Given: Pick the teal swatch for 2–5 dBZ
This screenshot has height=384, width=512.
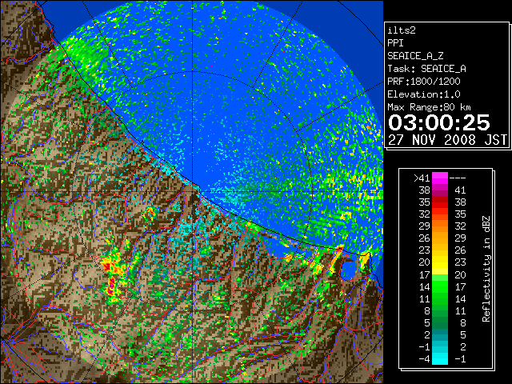Looking at the screenshot, I should click(x=440, y=334).
